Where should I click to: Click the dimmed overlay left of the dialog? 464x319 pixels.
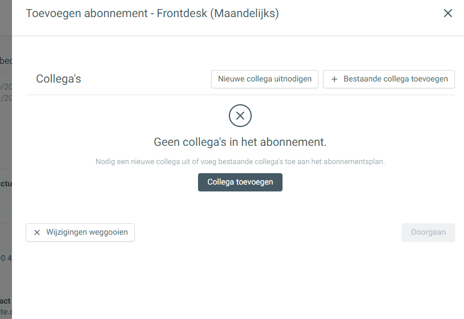6,133
